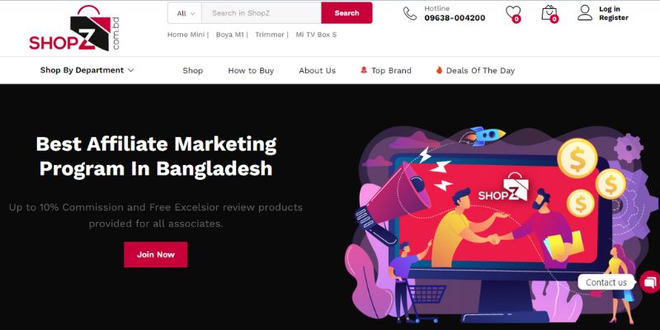The height and width of the screenshot is (330, 660).
Task: Expand the Shop By Department menu
Action: tap(87, 70)
